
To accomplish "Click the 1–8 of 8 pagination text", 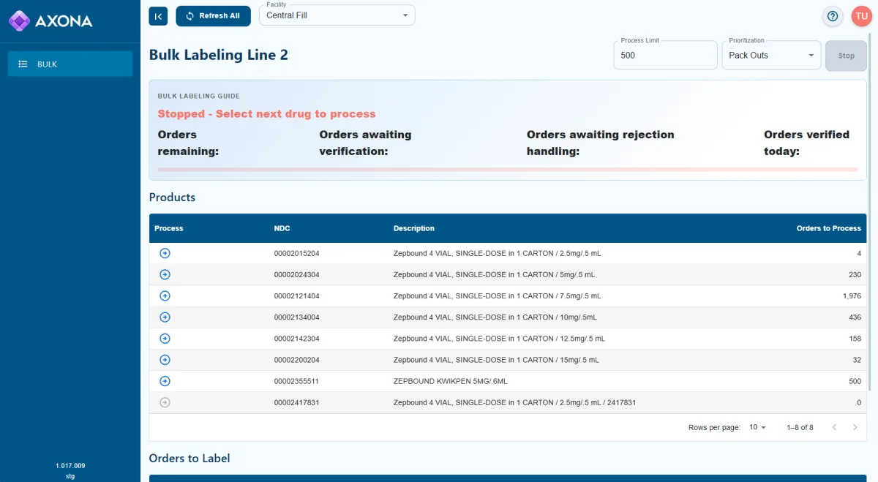I will point(800,427).
